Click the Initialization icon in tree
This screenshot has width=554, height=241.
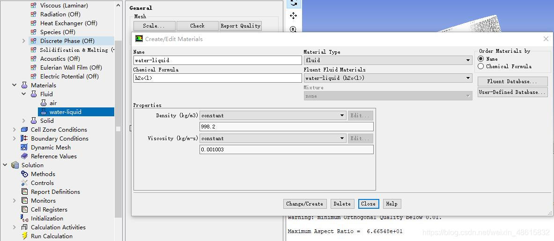pos(24,219)
